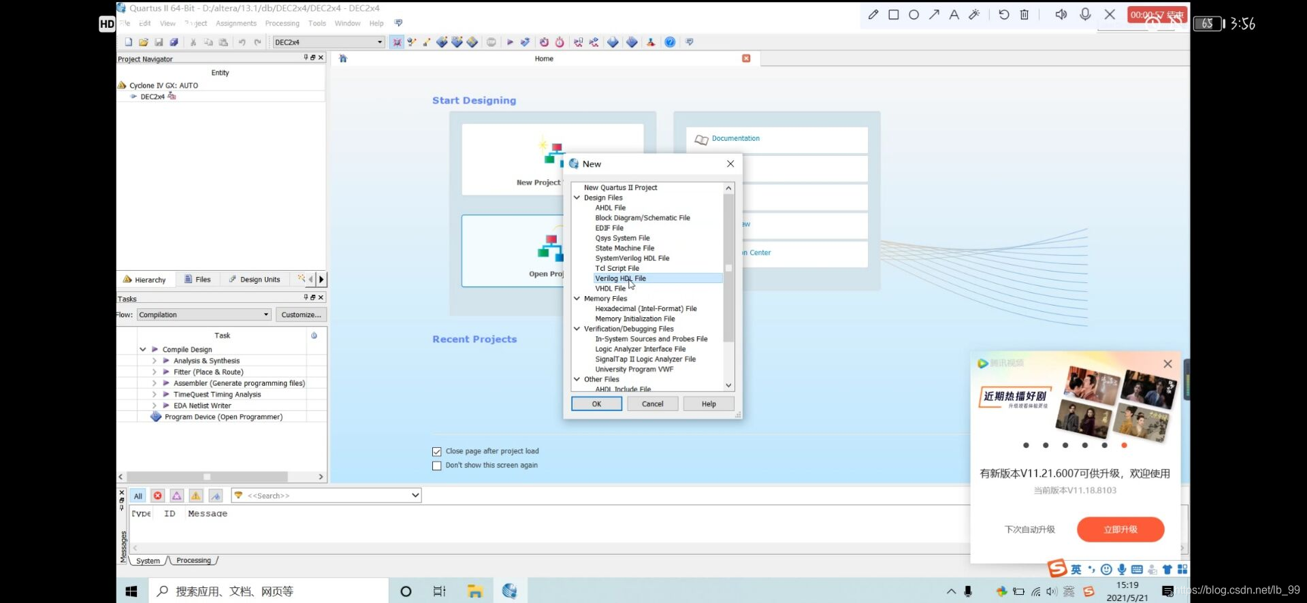
Task: Click Help in the New dialog
Action: (x=709, y=404)
